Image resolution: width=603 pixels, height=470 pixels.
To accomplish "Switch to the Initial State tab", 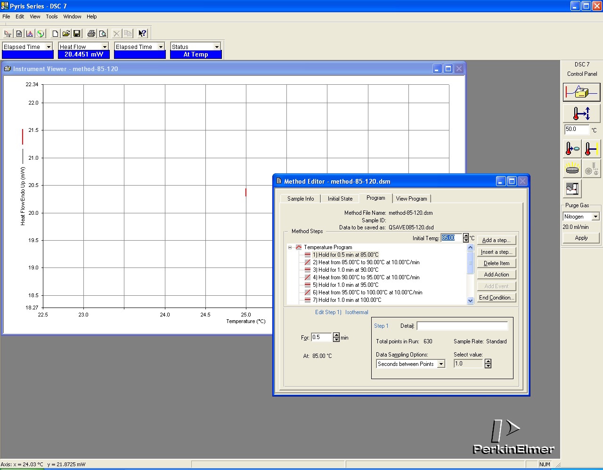I will (340, 199).
